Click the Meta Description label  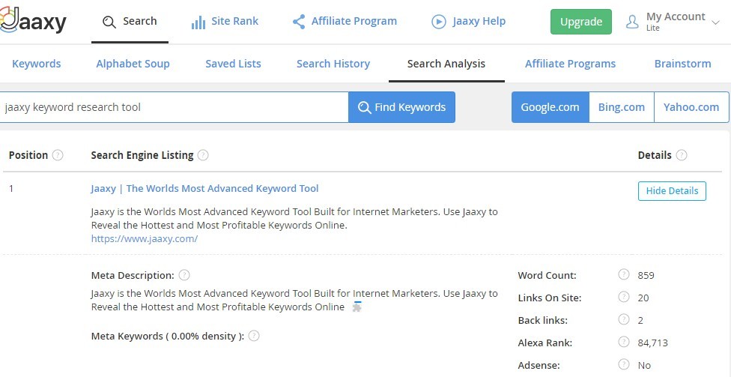133,275
